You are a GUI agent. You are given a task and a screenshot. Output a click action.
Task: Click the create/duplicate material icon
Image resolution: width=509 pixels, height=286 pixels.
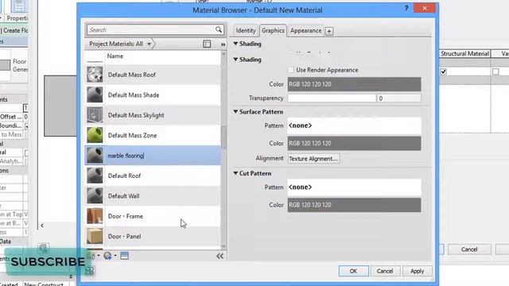(107, 256)
